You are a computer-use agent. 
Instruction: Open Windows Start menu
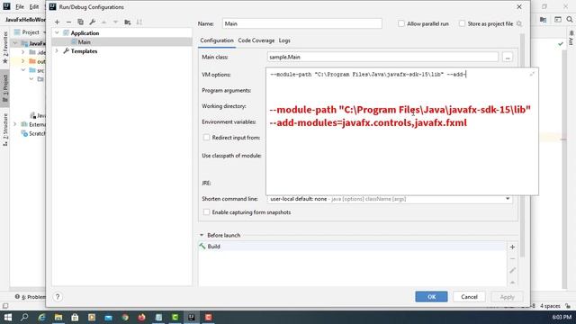click(x=8, y=317)
